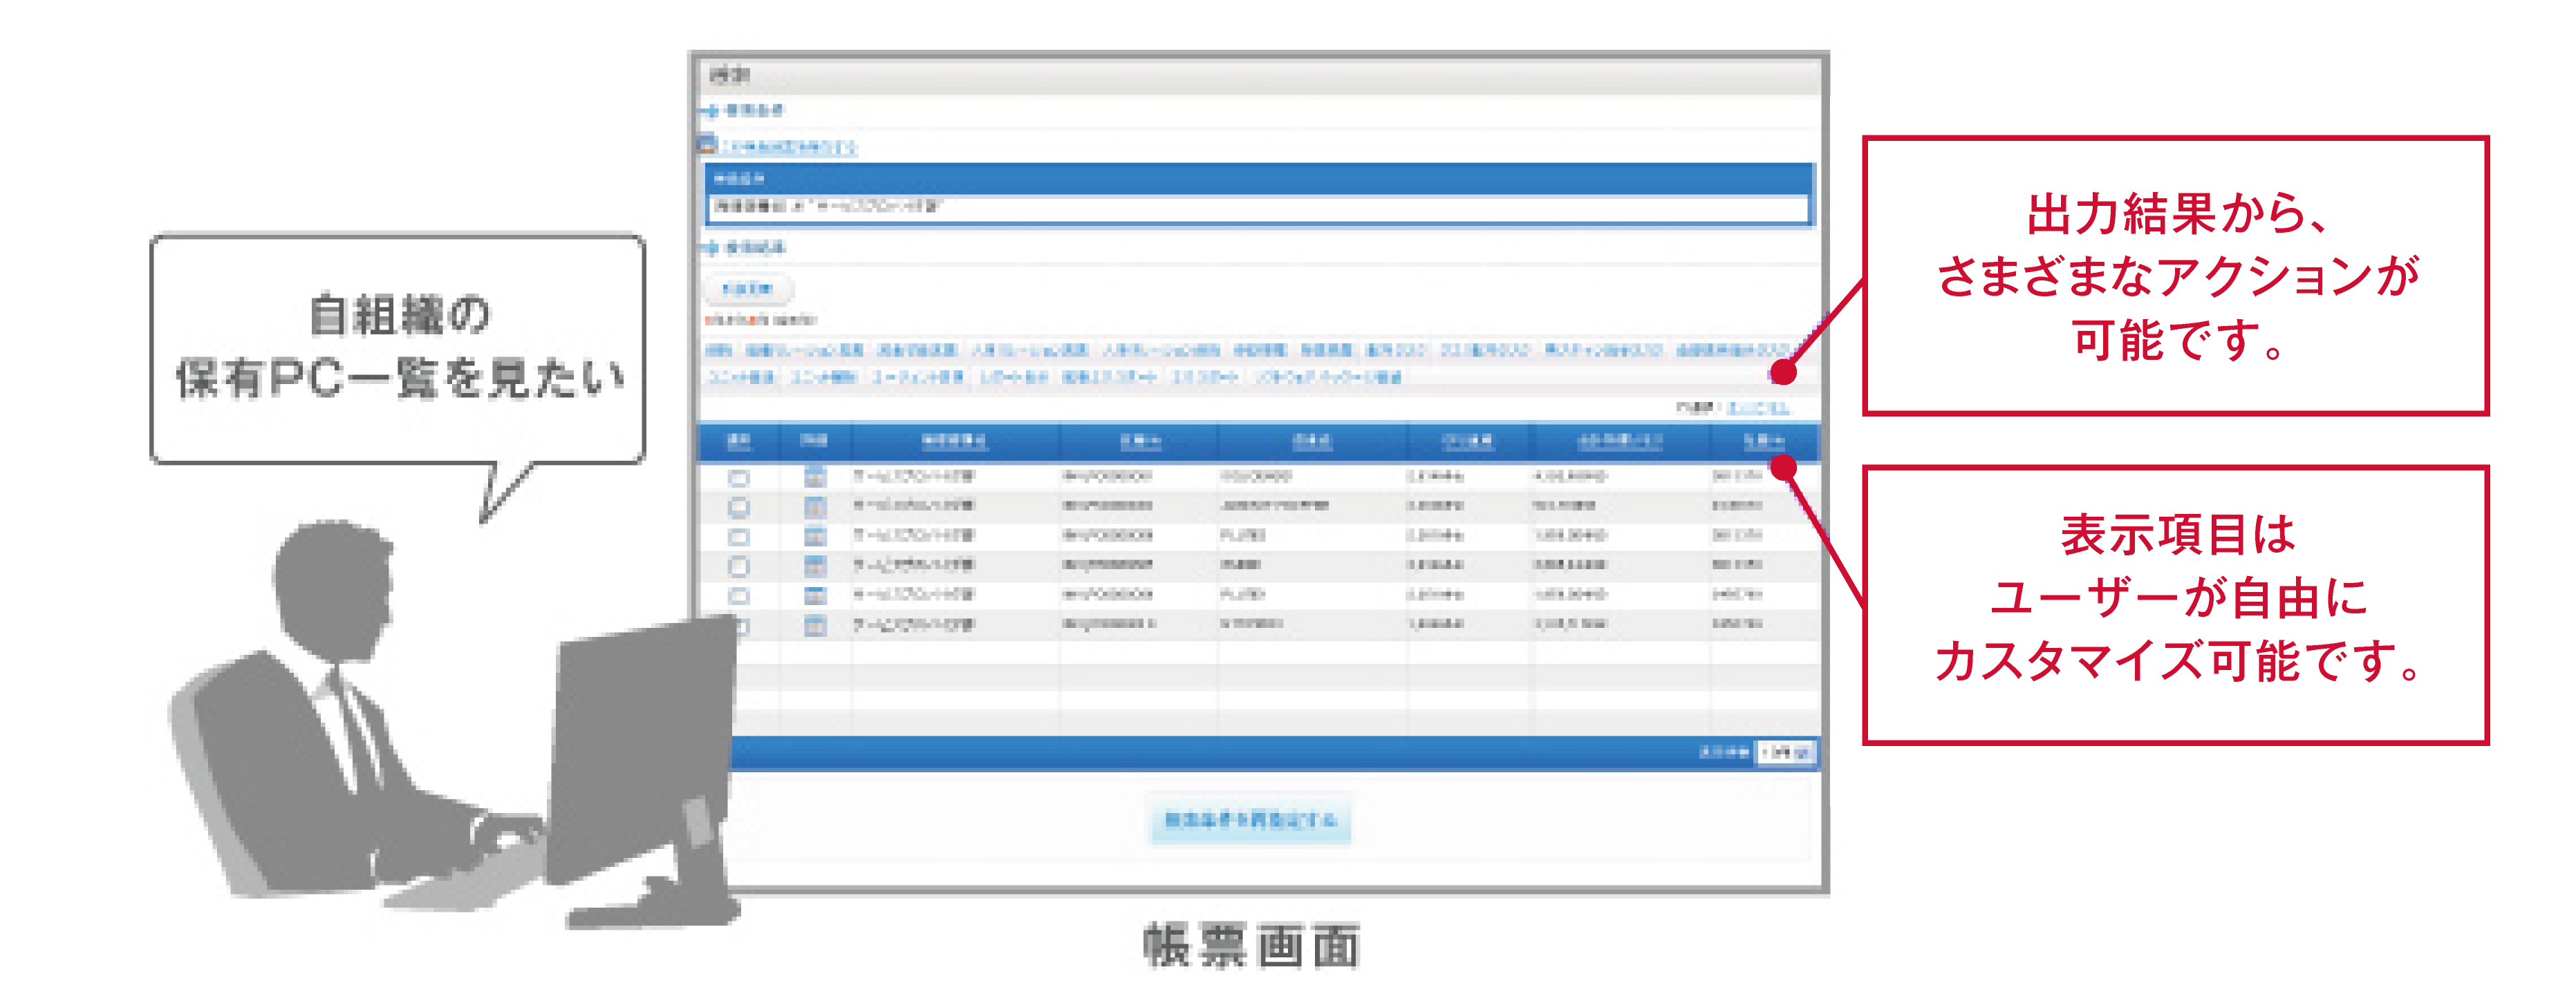The width and height of the screenshot is (2576, 994).
Task: Tick the checkbox in third table row
Action: [739, 537]
